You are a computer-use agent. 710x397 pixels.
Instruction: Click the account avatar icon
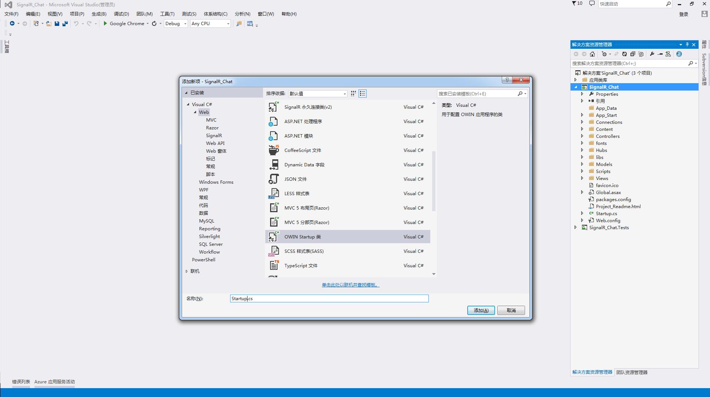(704, 14)
